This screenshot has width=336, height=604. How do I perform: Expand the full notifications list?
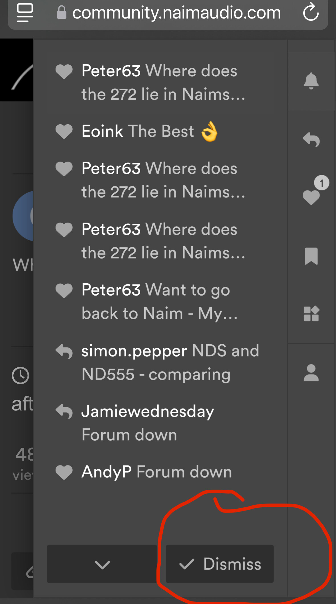click(x=102, y=564)
